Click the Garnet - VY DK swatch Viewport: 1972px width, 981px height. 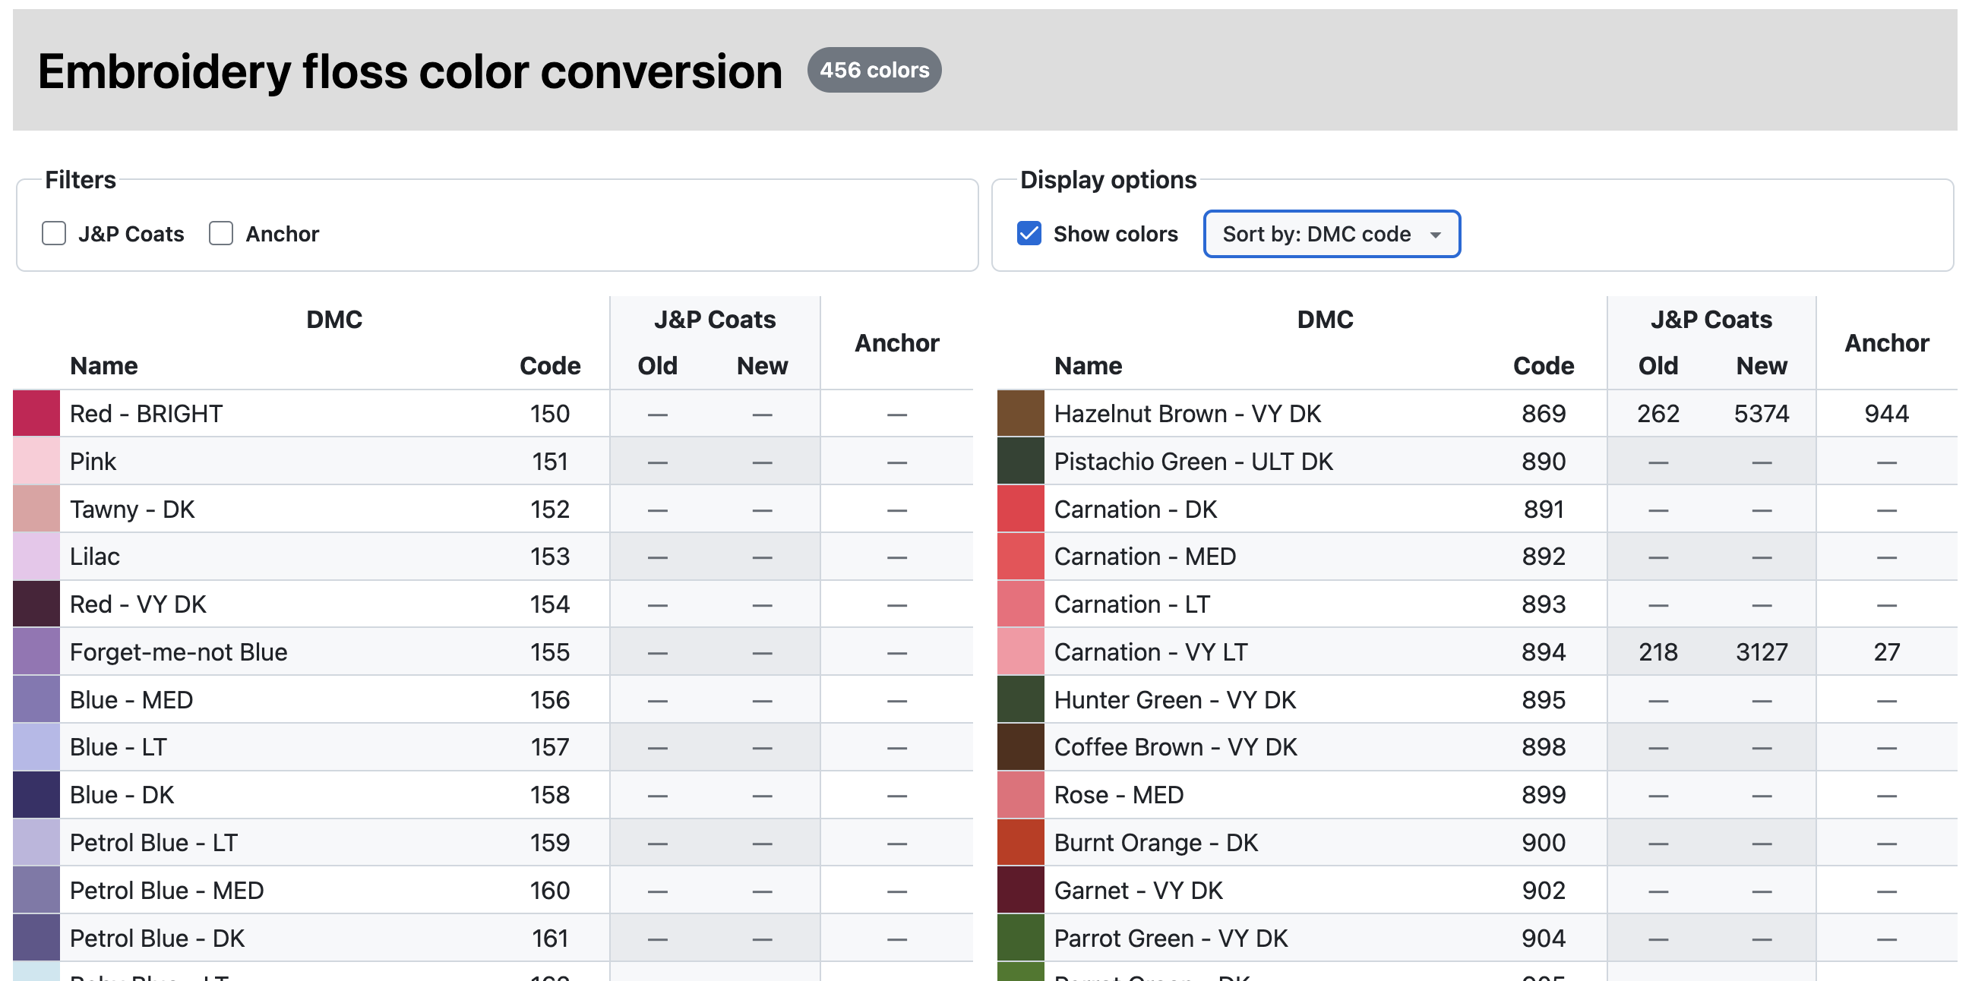pyautogui.click(x=1020, y=891)
